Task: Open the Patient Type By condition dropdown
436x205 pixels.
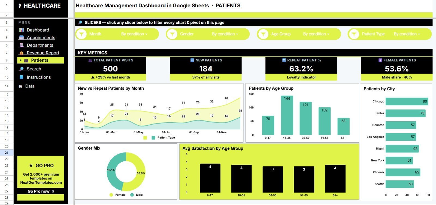Action: (407, 34)
